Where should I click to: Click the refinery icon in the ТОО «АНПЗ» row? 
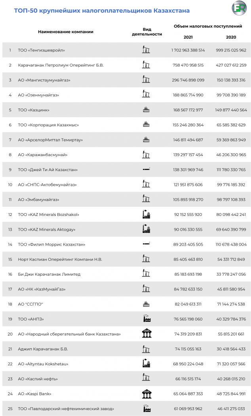point(146,319)
